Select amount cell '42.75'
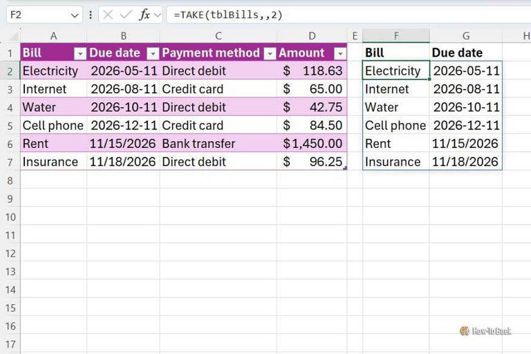Image resolution: width=531 pixels, height=354 pixels. coord(312,107)
